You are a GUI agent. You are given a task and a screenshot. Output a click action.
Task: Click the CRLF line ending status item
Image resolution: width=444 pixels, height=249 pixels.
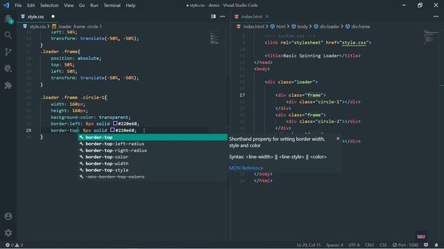[x=370, y=245]
